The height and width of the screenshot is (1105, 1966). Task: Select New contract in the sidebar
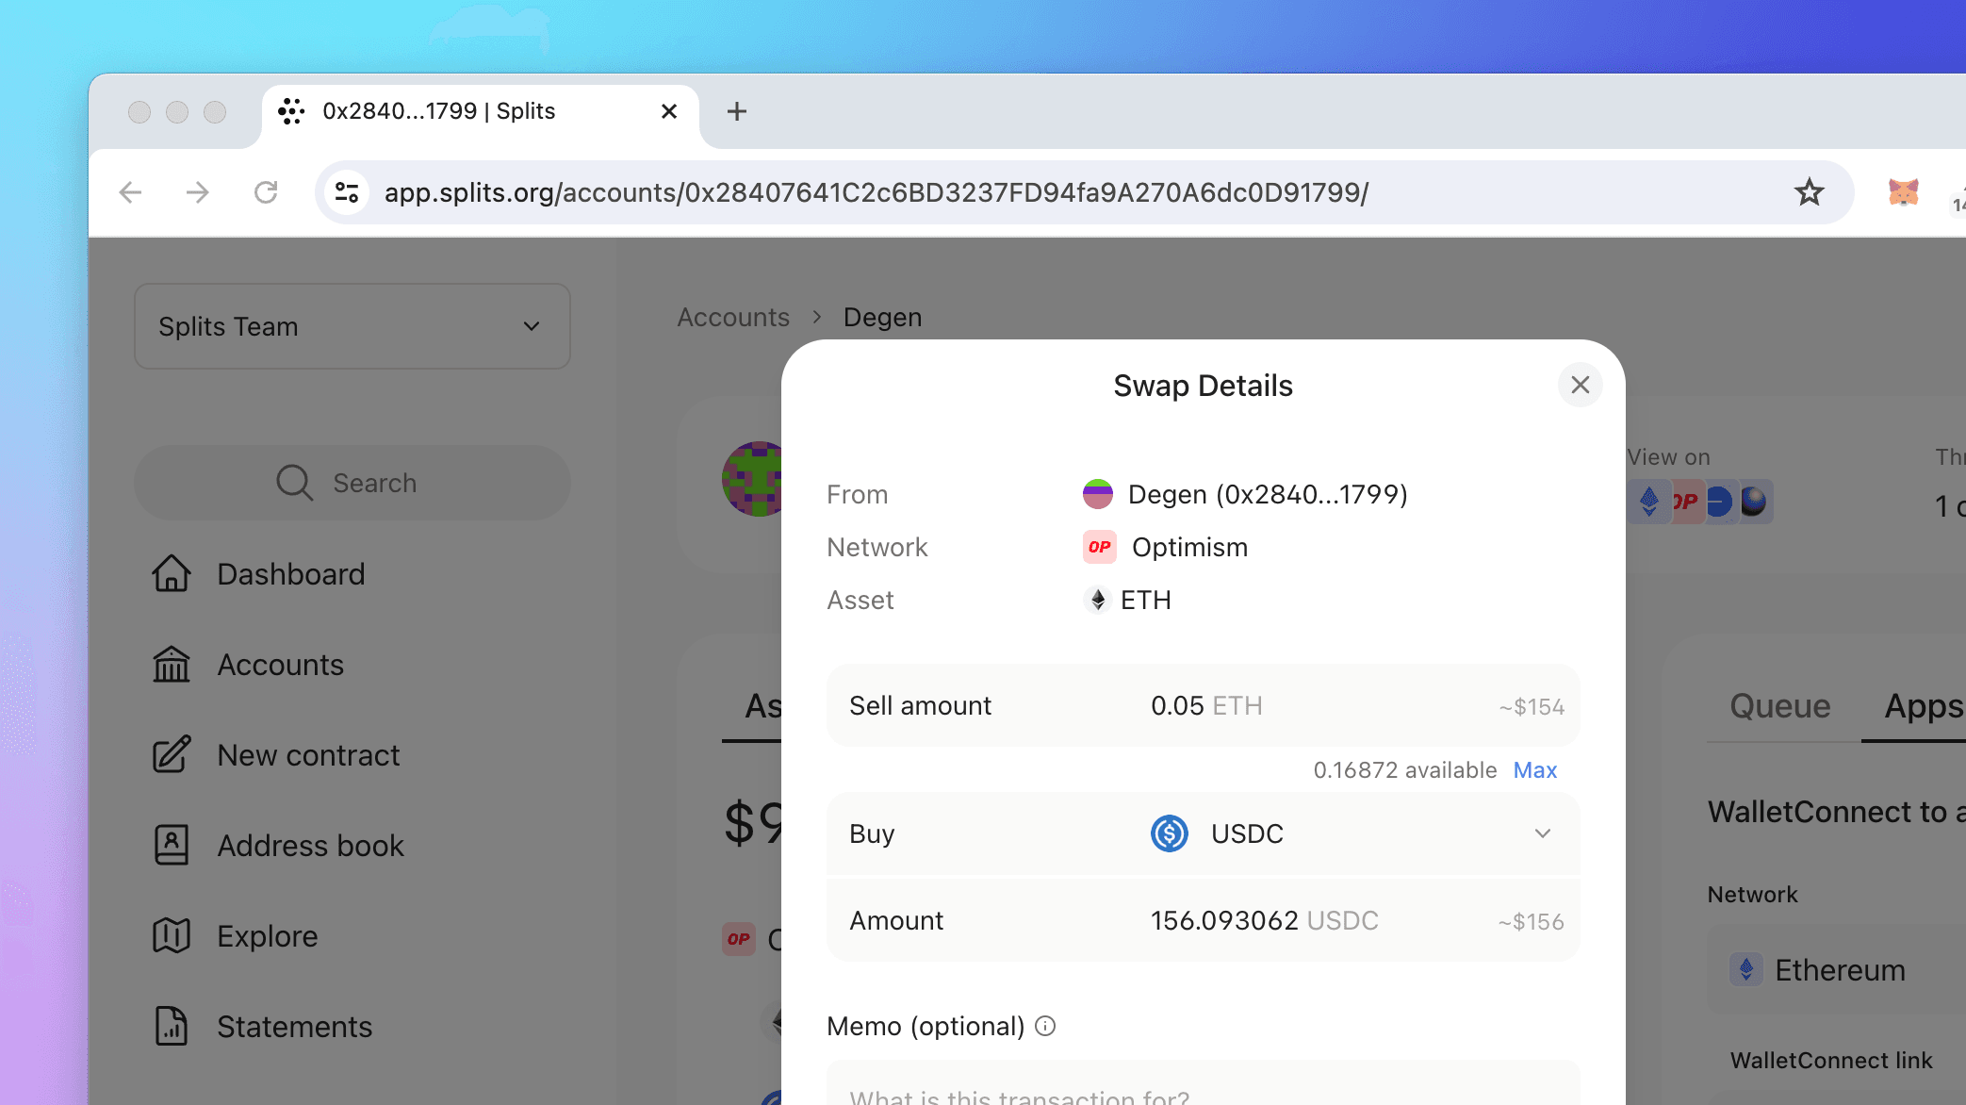coord(306,755)
